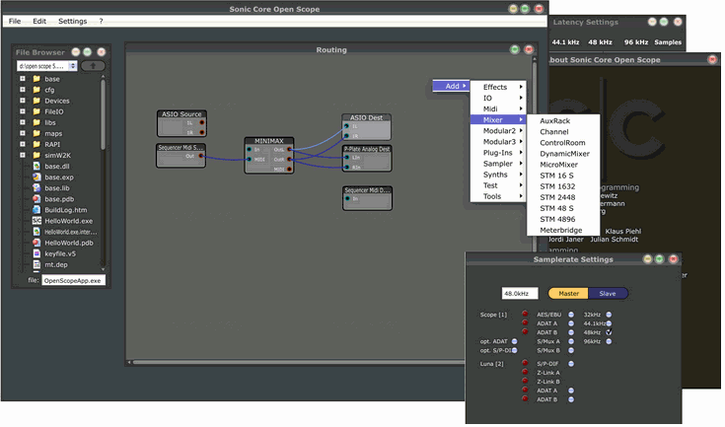Select the 96kHz sample rate radio button
Screen dimensions: 725x427
[x=609, y=341]
